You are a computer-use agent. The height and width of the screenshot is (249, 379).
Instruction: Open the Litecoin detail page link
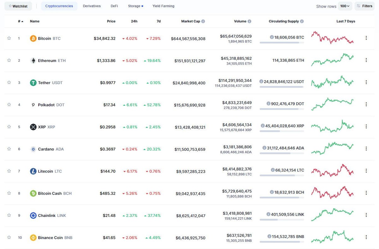coord(46,171)
